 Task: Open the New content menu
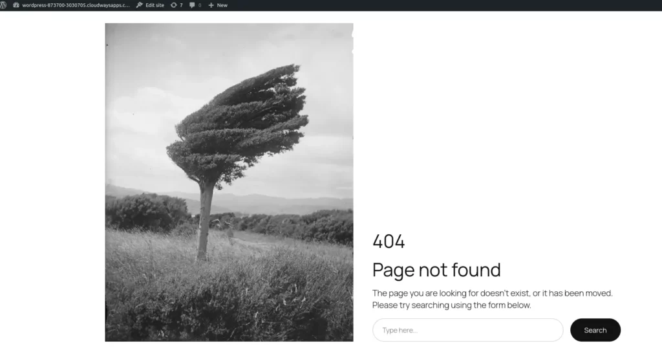click(x=218, y=5)
